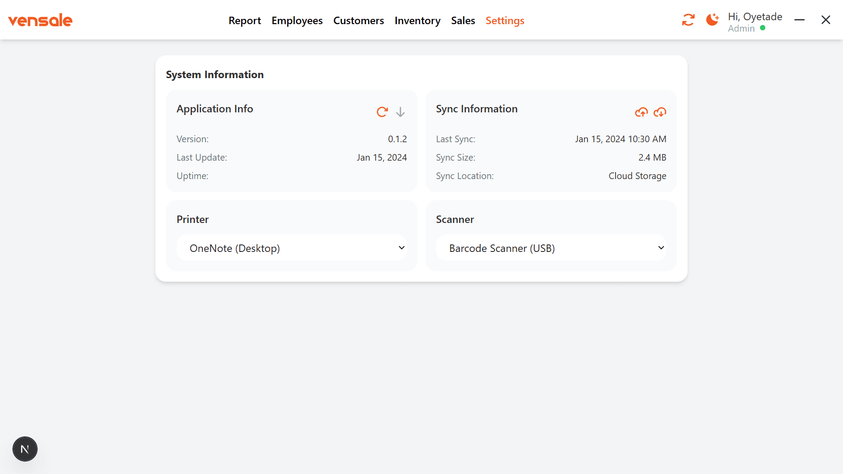Click the Printer section heading
843x474 pixels.
pyautogui.click(x=192, y=219)
